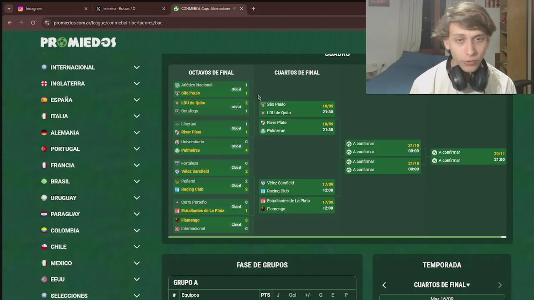Screen dimensions: 534x300
Task: Click Peñarol vs Racing Club tie
Action: (x=211, y=185)
